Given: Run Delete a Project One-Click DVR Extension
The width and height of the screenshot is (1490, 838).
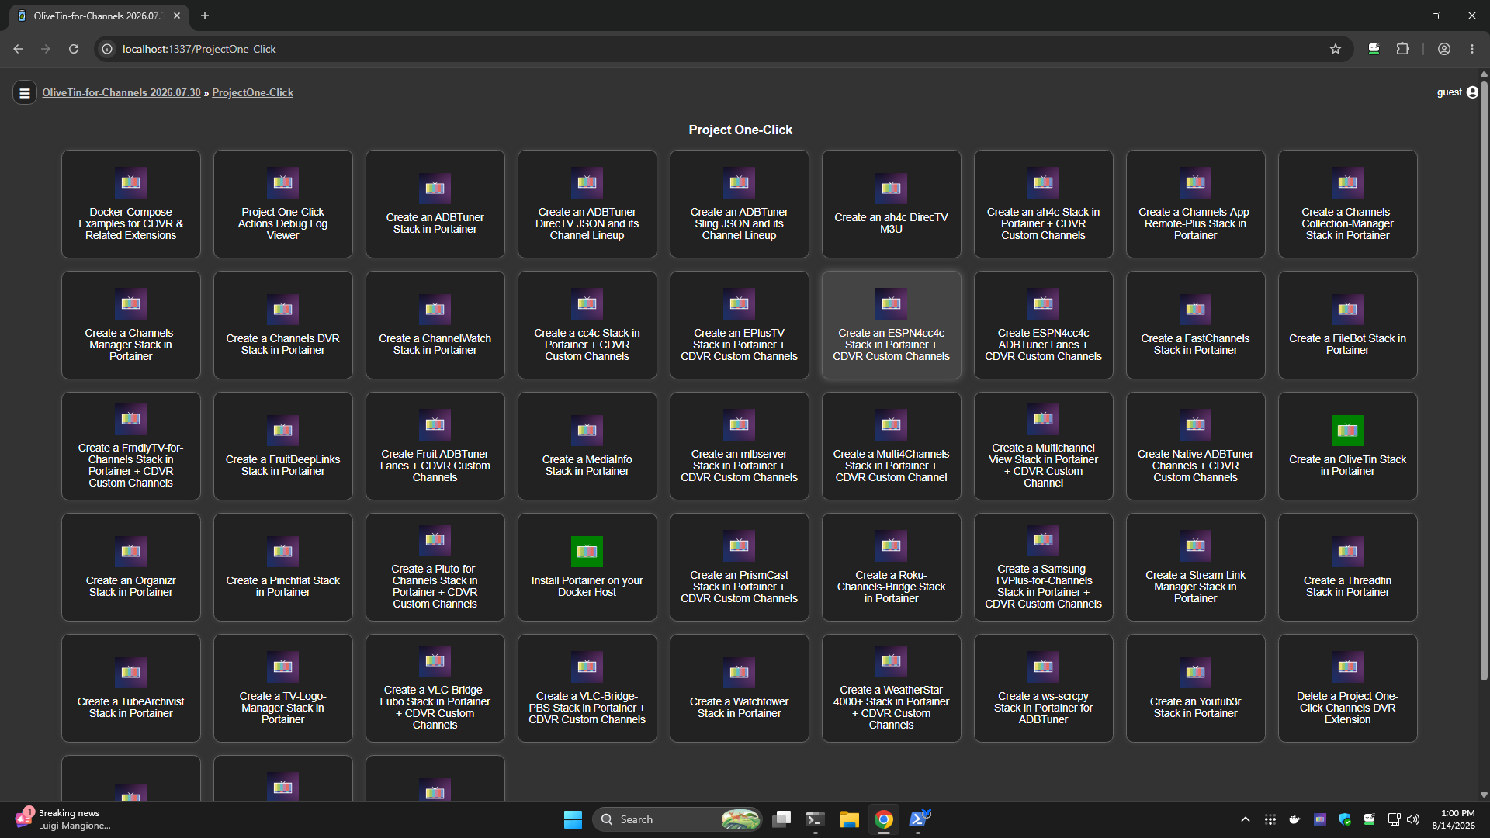Looking at the screenshot, I should click(1348, 688).
